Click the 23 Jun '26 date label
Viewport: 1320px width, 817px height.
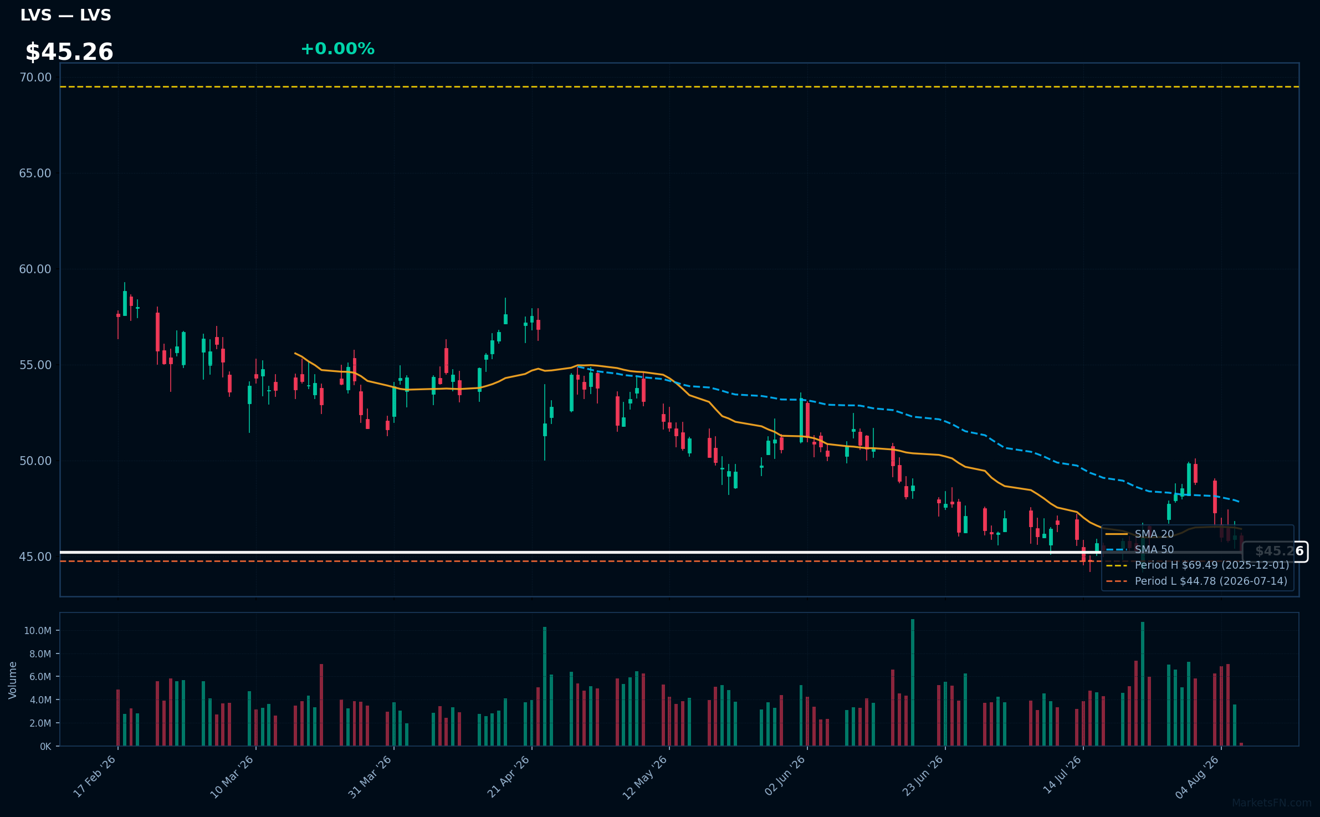click(923, 776)
